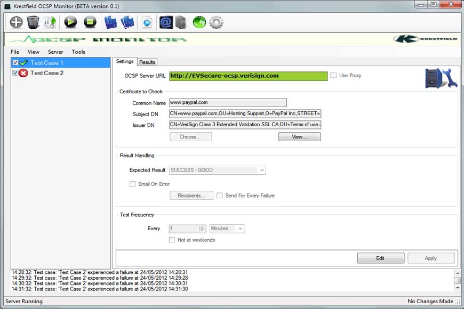Click the application icon in the title bar
The width and height of the screenshot is (464, 309).
pos(7,6)
